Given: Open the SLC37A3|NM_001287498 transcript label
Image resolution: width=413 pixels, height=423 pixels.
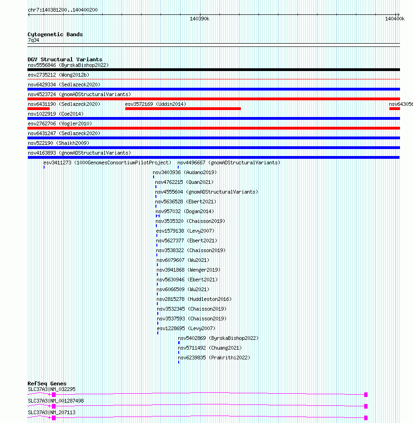Looking at the screenshot, I should [x=56, y=401].
